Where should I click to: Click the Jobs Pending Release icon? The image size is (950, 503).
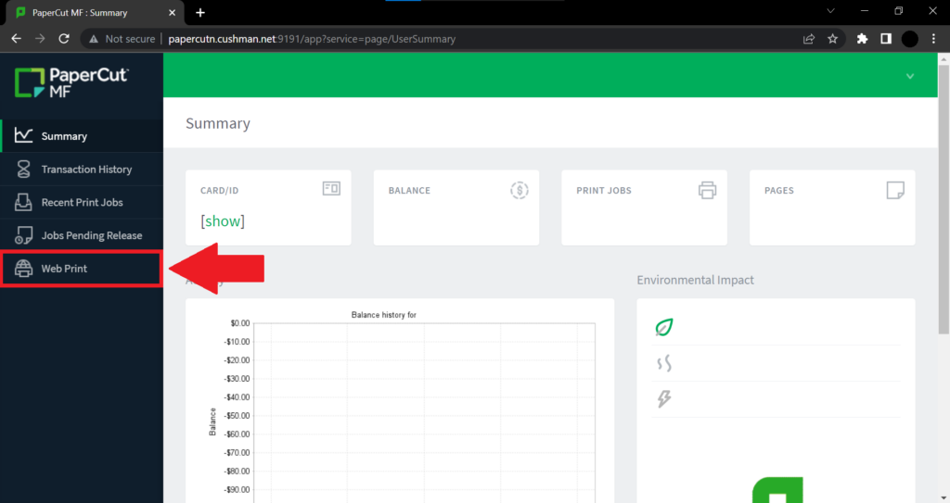coord(24,236)
